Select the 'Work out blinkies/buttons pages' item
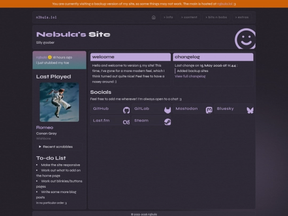This screenshot has width=288, height=216. tap(59, 183)
